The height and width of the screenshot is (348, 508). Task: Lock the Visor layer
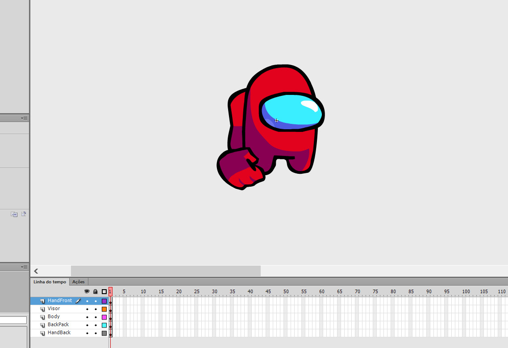[95, 308]
